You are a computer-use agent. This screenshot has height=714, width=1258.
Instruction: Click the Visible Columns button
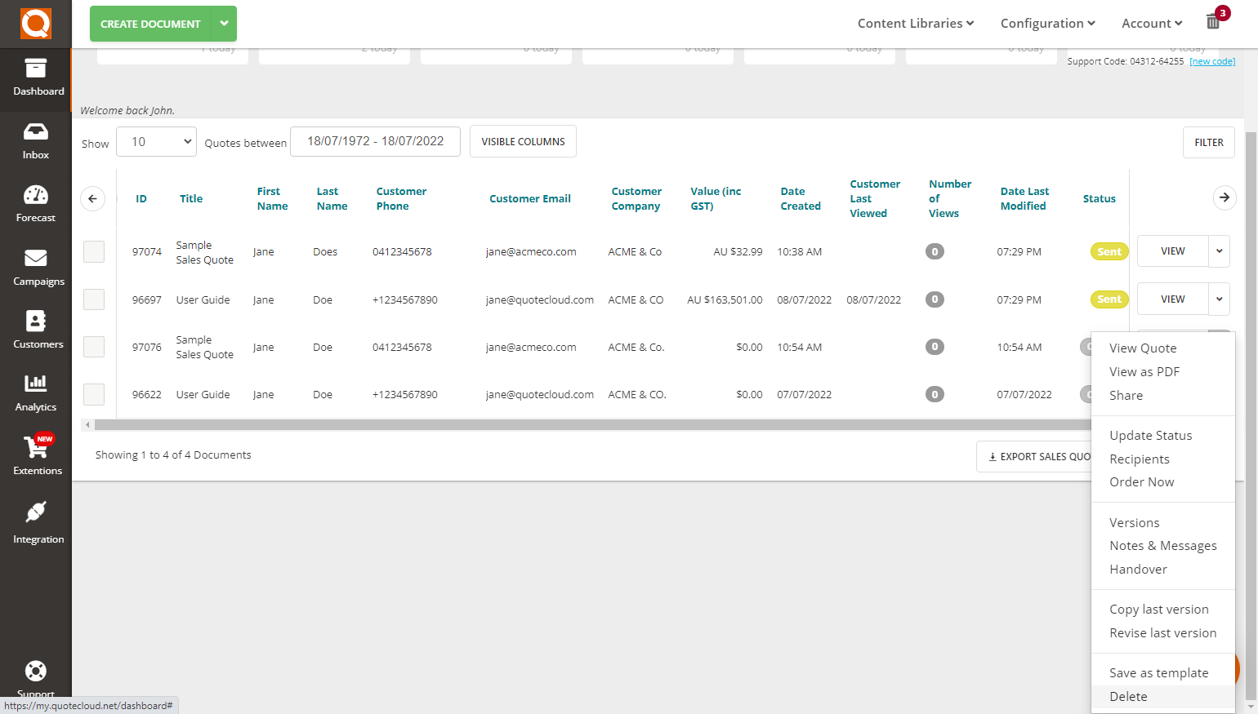523,140
